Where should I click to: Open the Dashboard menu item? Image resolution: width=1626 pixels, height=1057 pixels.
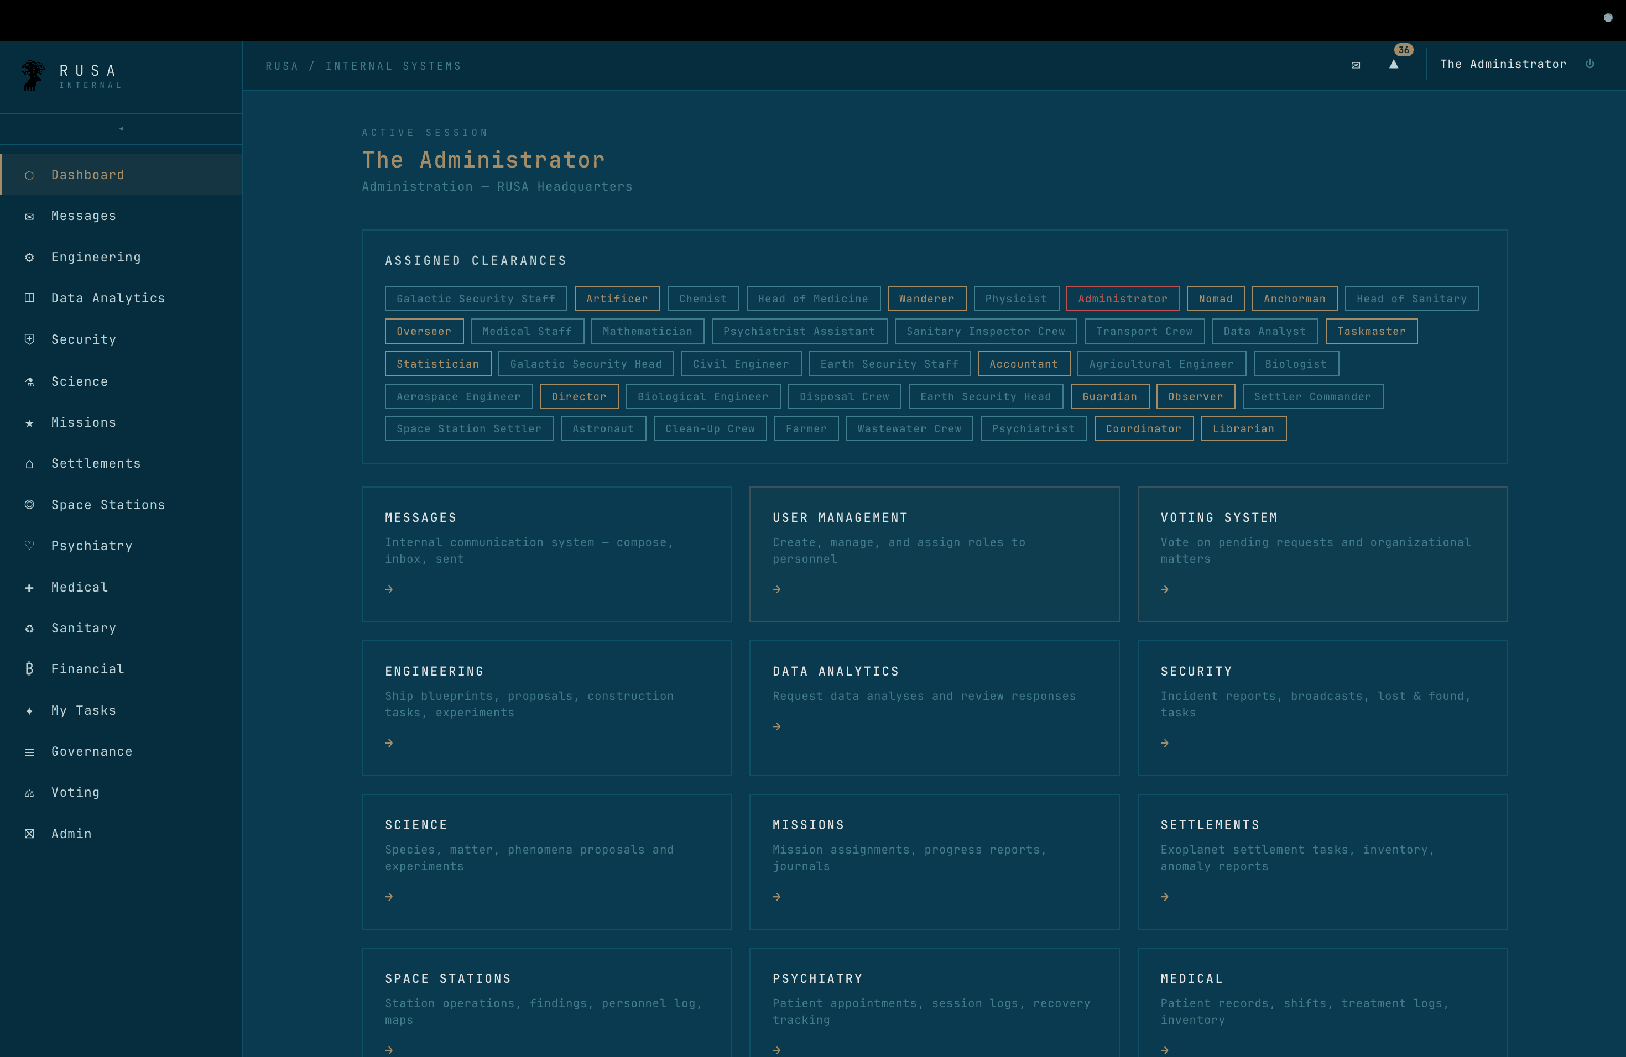pyautogui.click(x=122, y=175)
